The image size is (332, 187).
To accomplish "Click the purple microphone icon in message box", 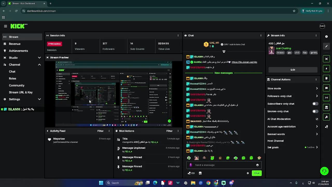I will tap(191, 165).
